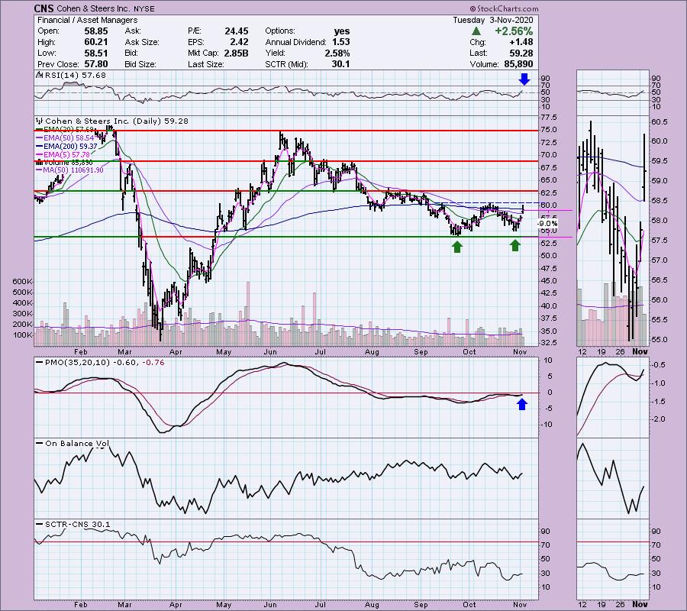Click the 600K volume axis label
This screenshot has height=611, width=687.
pyautogui.click(x=23, y=281)
